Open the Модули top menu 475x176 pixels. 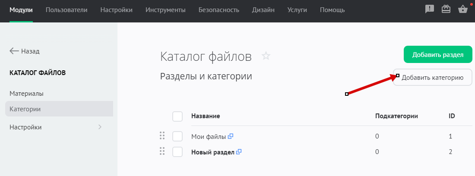point(21,10)
